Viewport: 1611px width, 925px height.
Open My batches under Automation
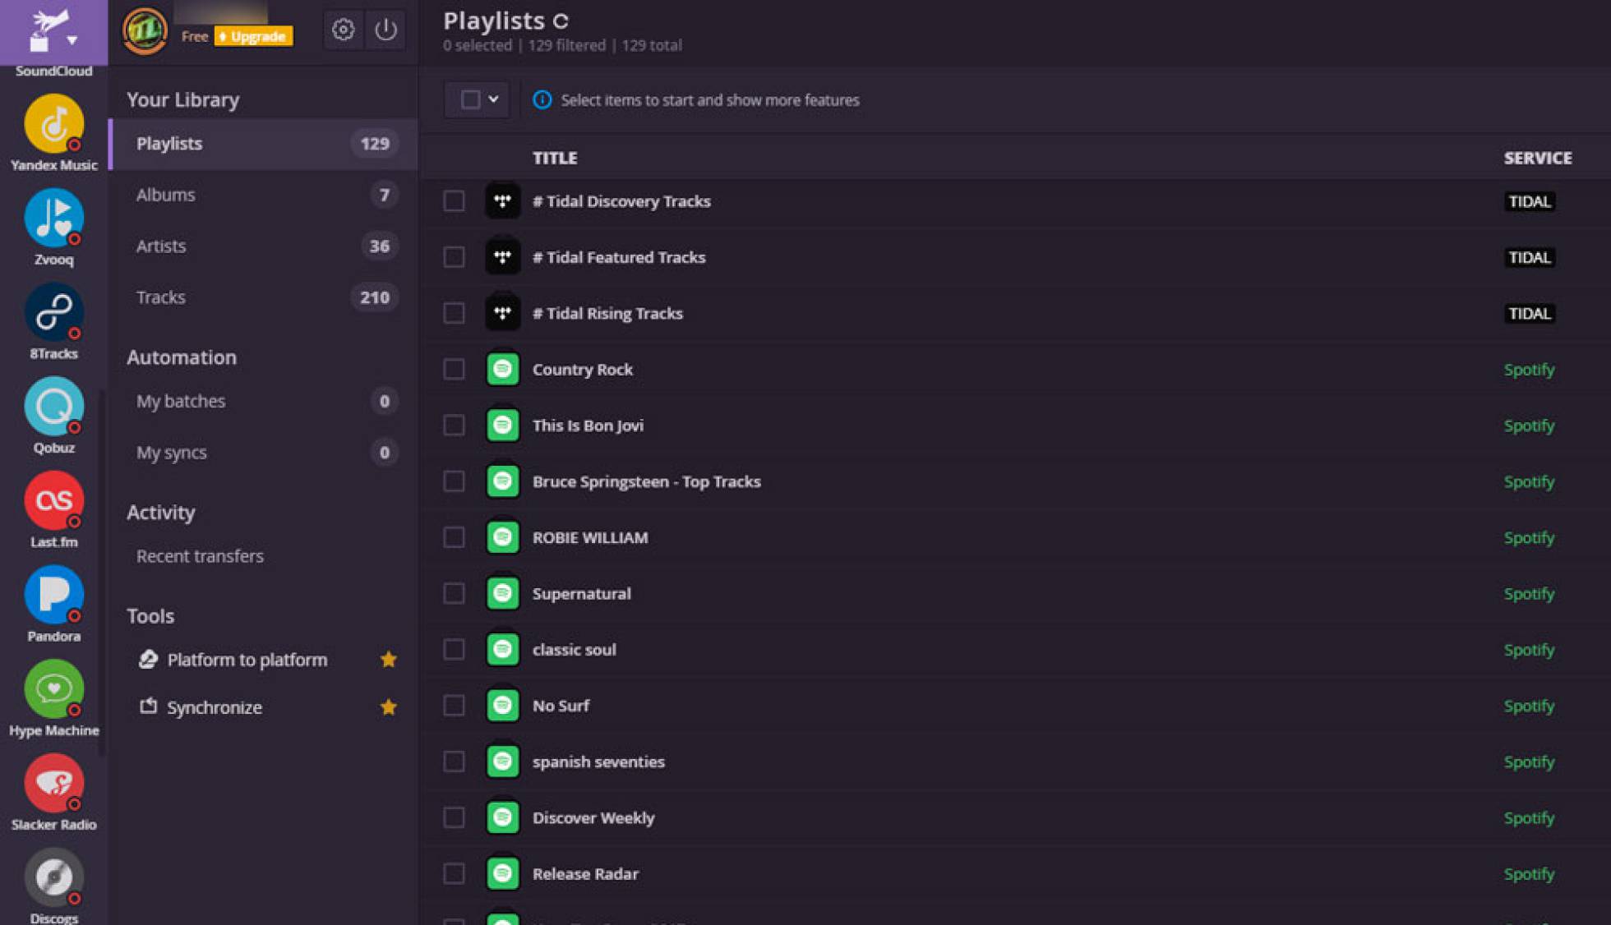(263, 401)
